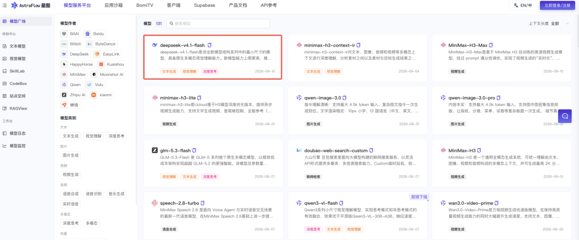Click the 模型广场 sidebar icon
The width and height of the screenshot is (579, 240).
(4, 21)
